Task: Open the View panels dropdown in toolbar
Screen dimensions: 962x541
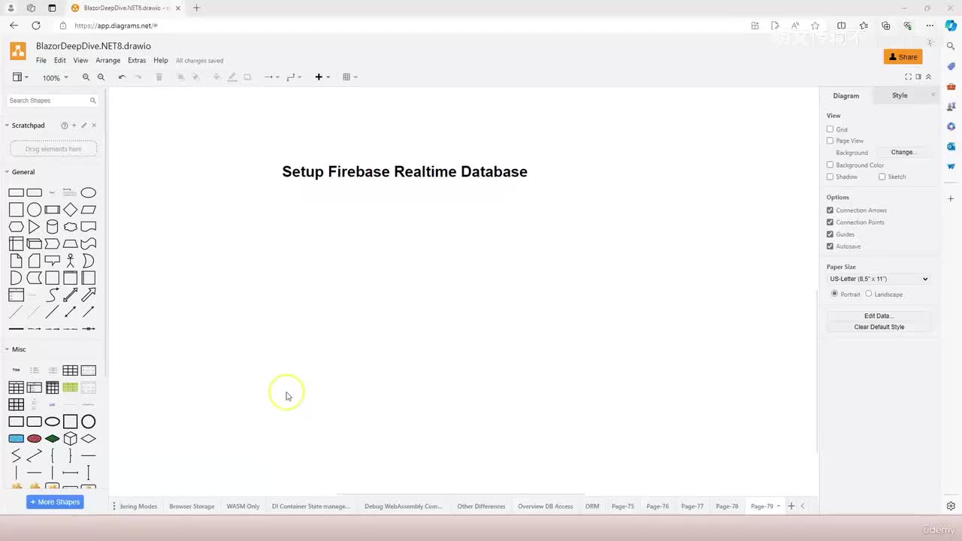Action: (x=20, y=77)
